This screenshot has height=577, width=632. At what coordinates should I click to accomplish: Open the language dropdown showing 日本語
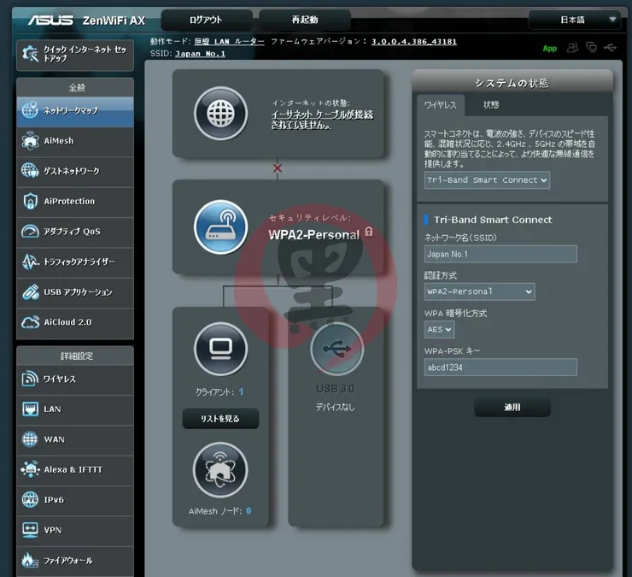pyautogui.click(x=575, y=20)
